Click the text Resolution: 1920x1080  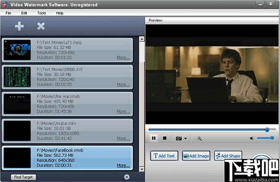click(x=58, y=133)
